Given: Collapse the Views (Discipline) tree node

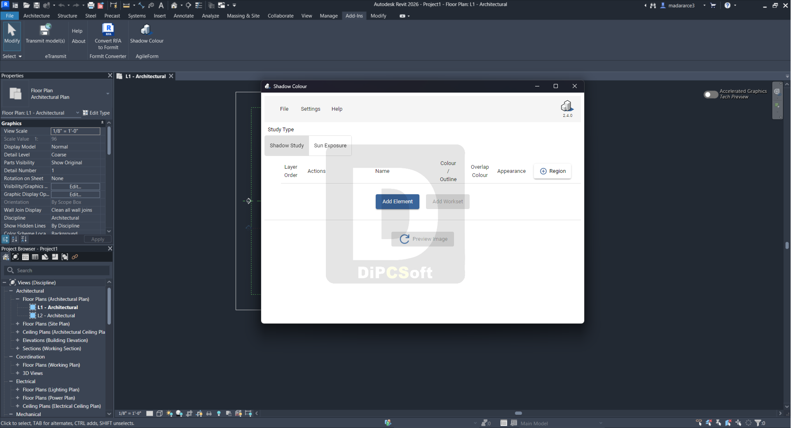Looking at the screenshot, I should 5,283.
